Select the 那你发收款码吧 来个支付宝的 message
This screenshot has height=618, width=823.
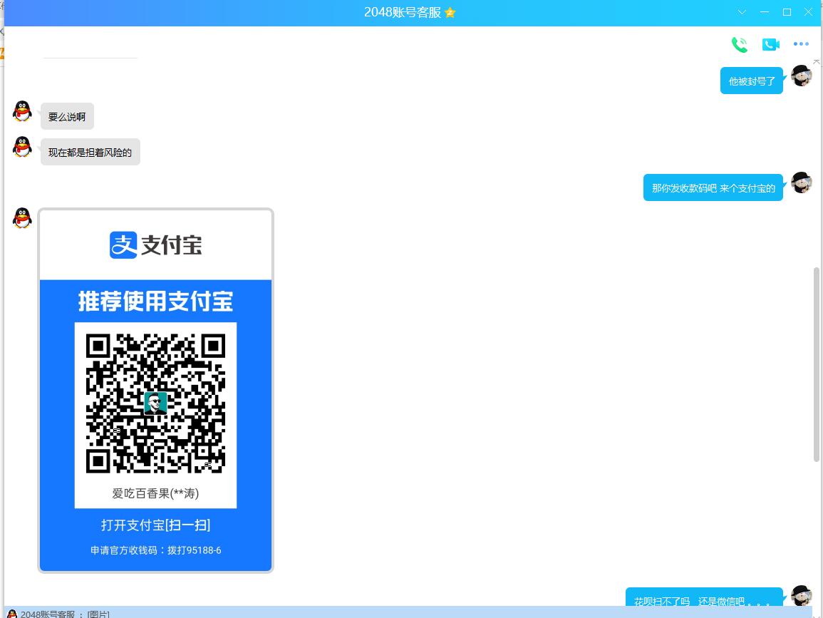(713, 188)
